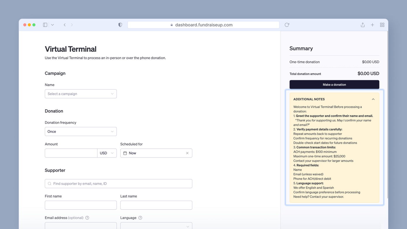Open the Share icon in the toolbar

363,25
